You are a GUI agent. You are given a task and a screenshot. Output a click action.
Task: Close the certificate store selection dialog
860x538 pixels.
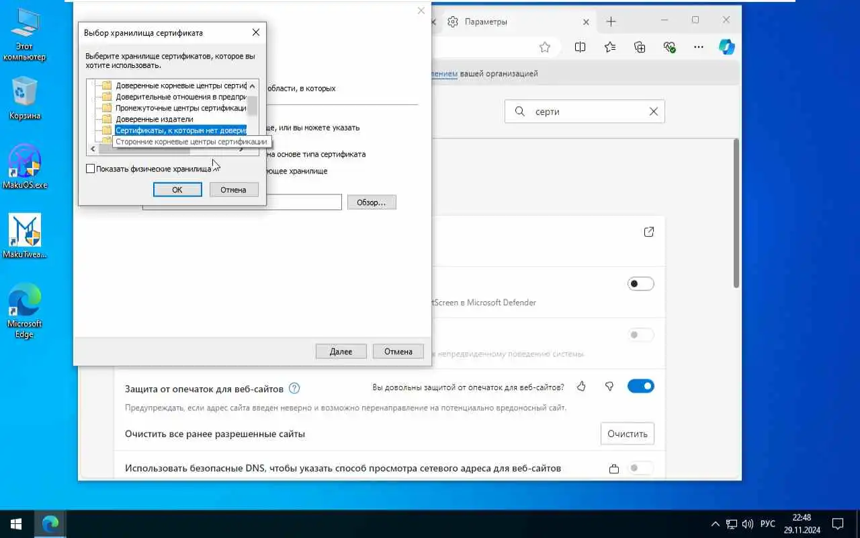pyautogui.click(x=256, y=32)
